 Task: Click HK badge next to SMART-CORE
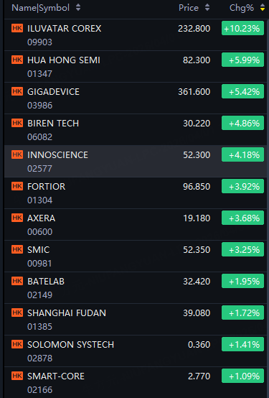(17, 376)
